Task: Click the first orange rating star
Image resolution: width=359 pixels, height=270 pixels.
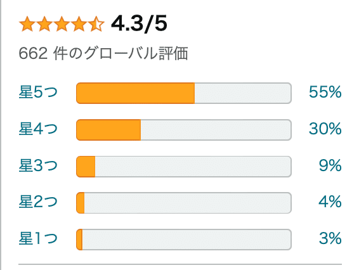Action: (x=27, y=23)
